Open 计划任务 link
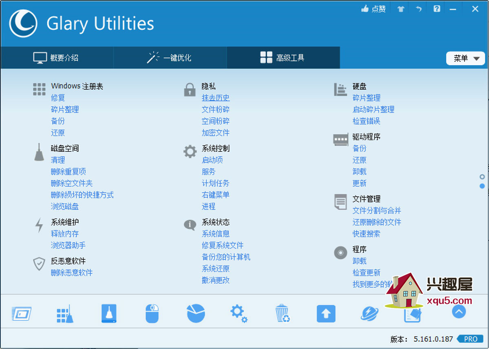This screenshot has width=489, height=349. tap(216, 183)
